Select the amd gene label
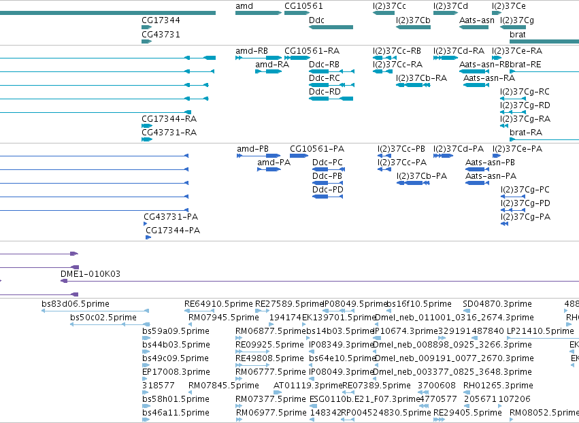This screenshot has width=579, height=423. click(x=244, y=6)
